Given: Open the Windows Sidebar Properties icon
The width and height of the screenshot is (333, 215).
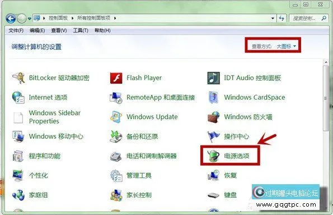Looking at the screenshot, I should [18, 118].
